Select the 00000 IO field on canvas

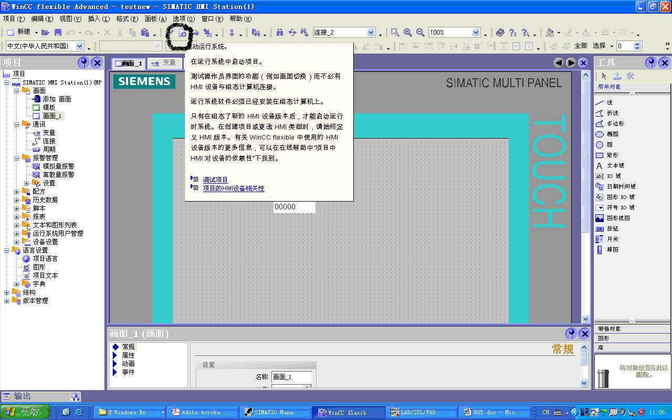tap(294, 207)
